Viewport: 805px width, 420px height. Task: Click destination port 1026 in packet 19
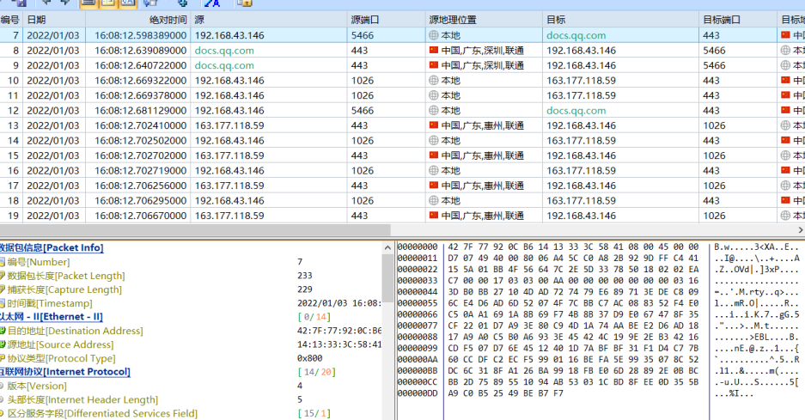[714, 216]
